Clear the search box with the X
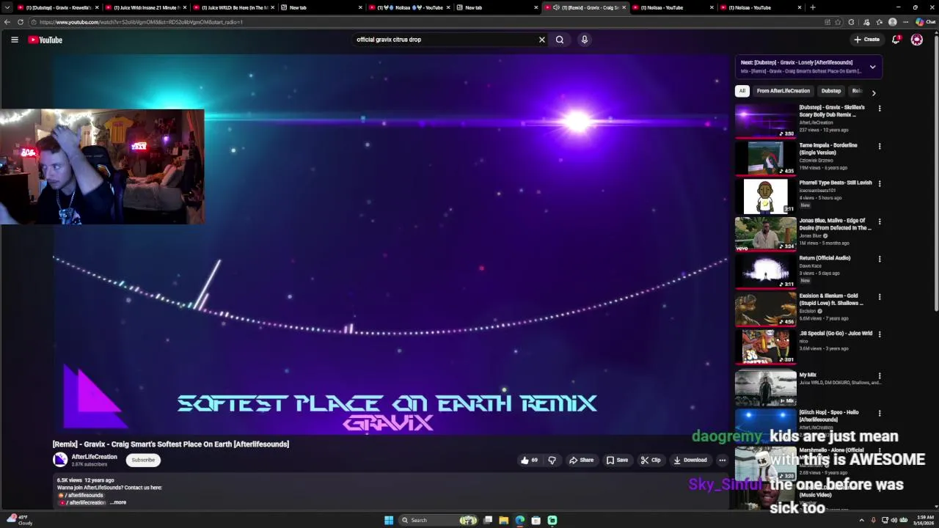The height and width of the screenshot is (528, 939). 542,40
